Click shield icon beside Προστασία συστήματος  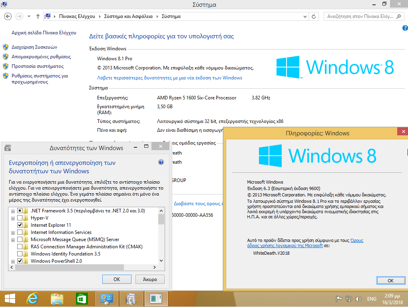6,66
